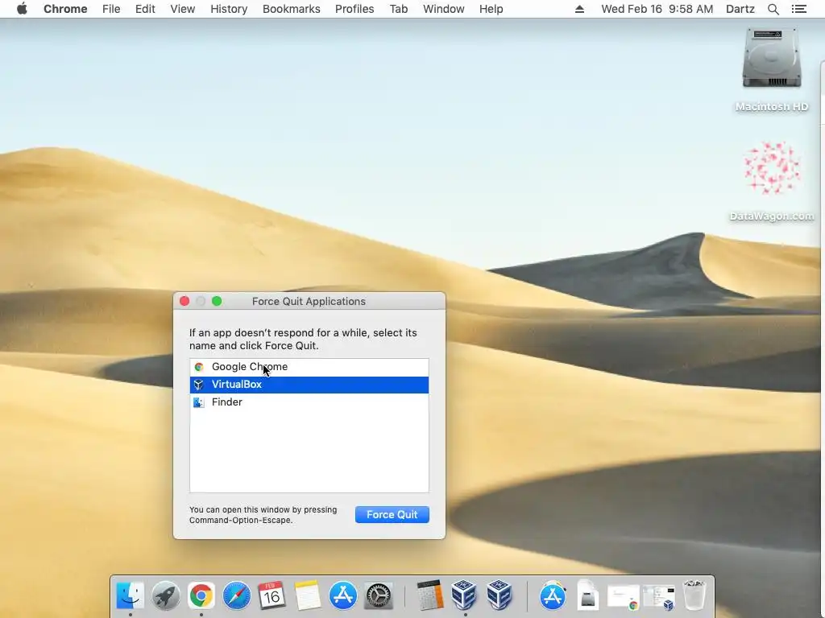Image resolution: width=825 pixels, height=618 pixels.
Task: Open the Bookmarks menu
Action: click(x=291, y=9)
